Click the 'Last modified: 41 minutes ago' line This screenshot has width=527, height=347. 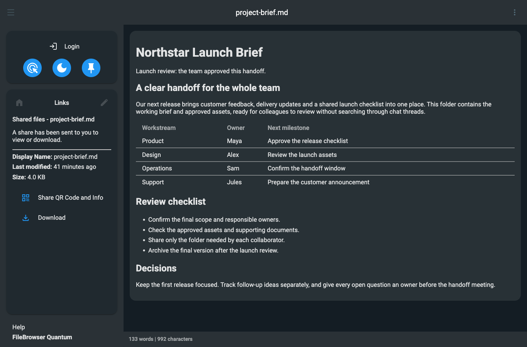pyautogui.click(x=54, y=167)
